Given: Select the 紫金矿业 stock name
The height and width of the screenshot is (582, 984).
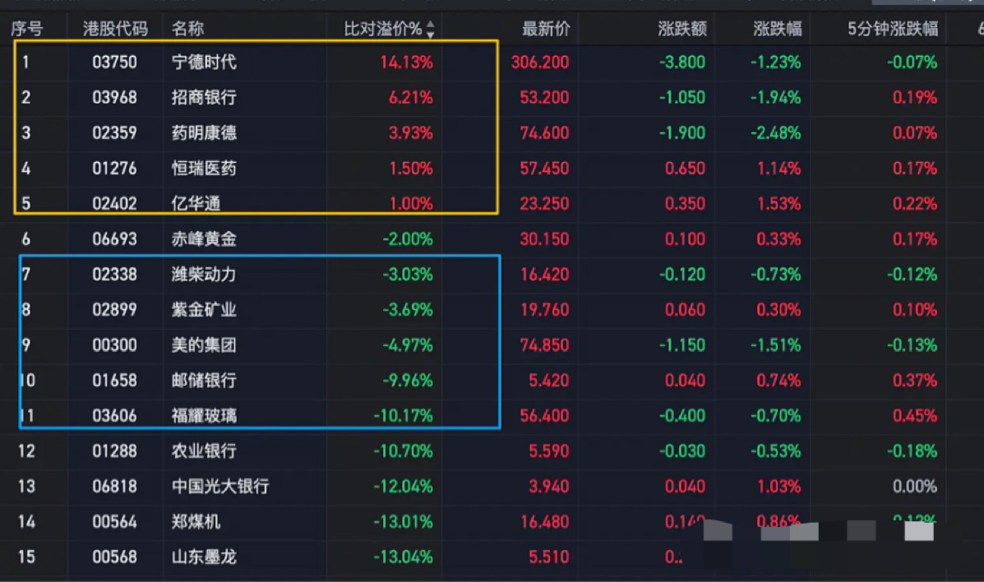Looking at the screenshot, I should [204, 310].
